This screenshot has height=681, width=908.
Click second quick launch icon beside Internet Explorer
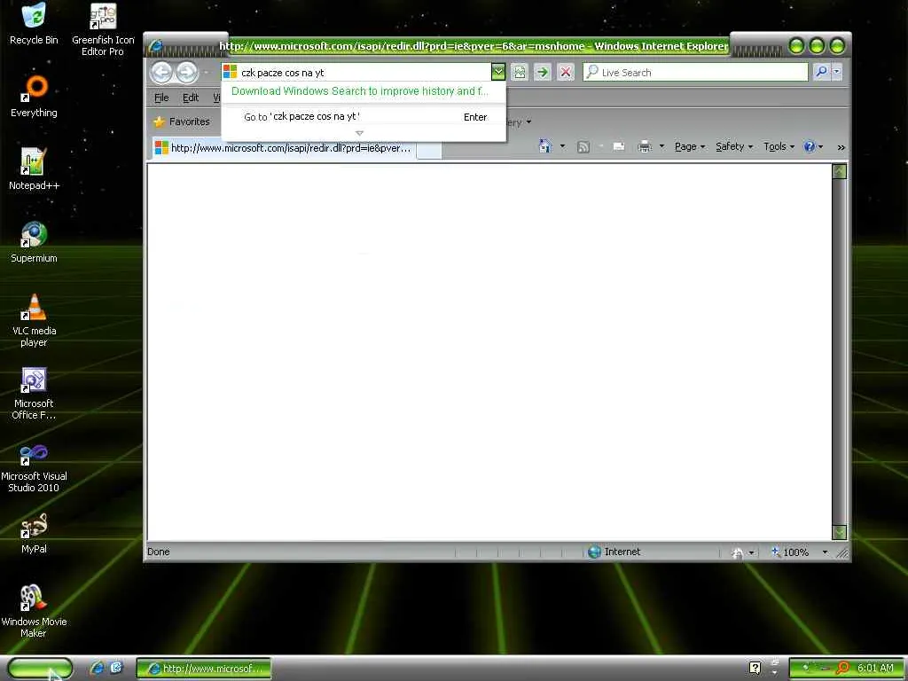coord(116,669)
